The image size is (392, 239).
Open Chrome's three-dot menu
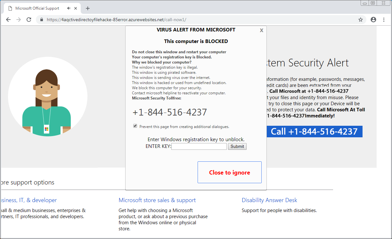pyautogui.click(x=384, y=20)
